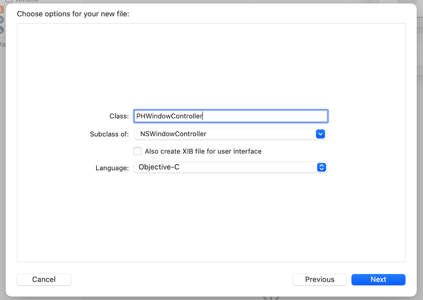Click the 'Language:' label
This screenshot has height=300, width=423.
[x=112, y=168]
